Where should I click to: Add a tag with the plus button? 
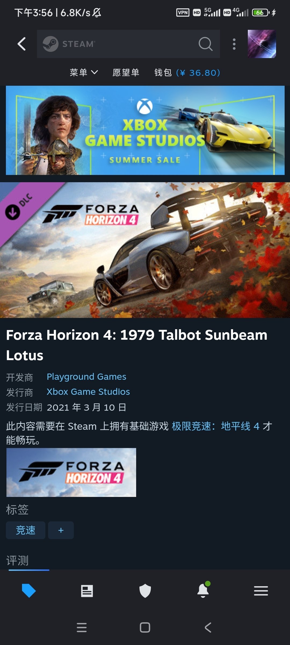[x=61, y=530]
